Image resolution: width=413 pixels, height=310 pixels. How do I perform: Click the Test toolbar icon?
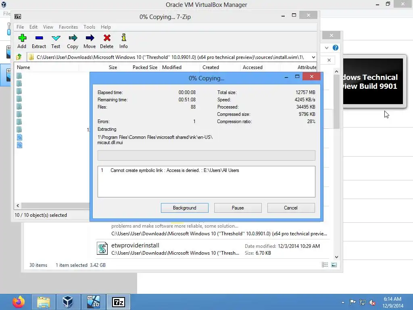click(x=56, y=38)
